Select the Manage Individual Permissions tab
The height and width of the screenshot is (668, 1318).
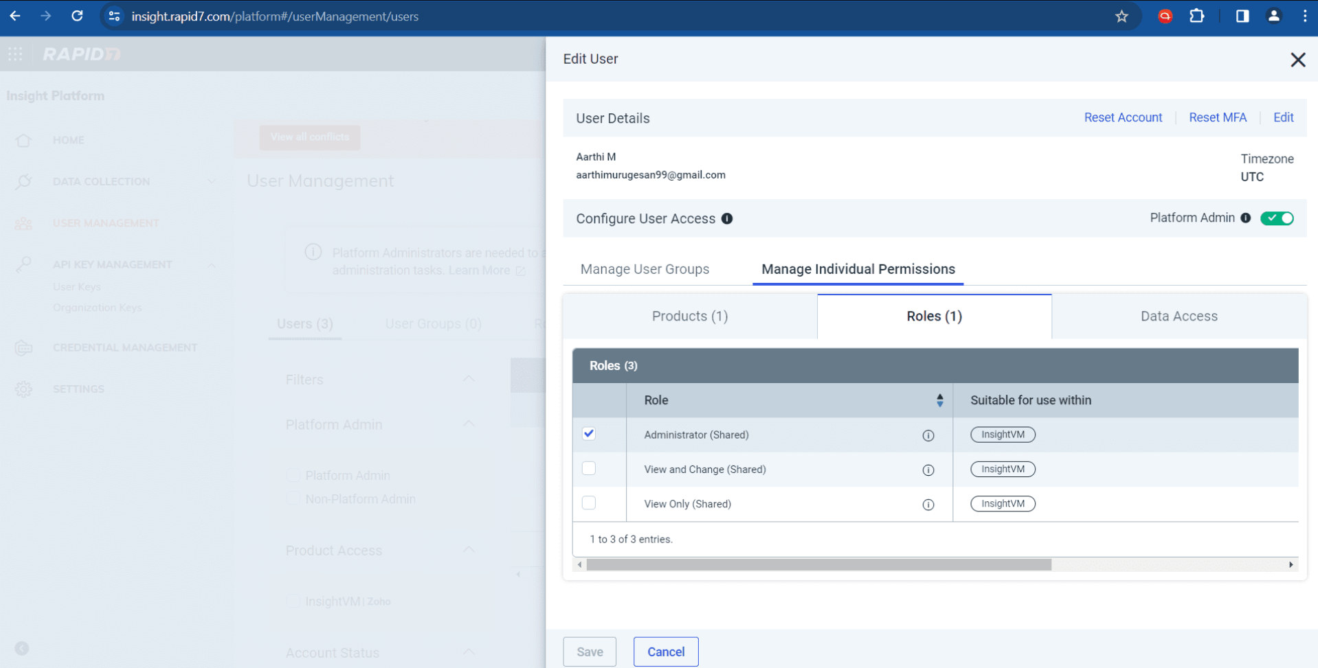[x=858, y=269]
